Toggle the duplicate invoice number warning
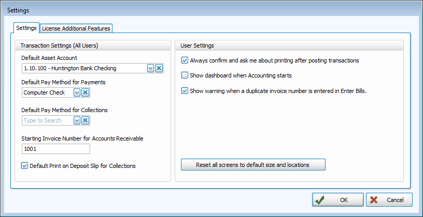 (x=185, y=90)
